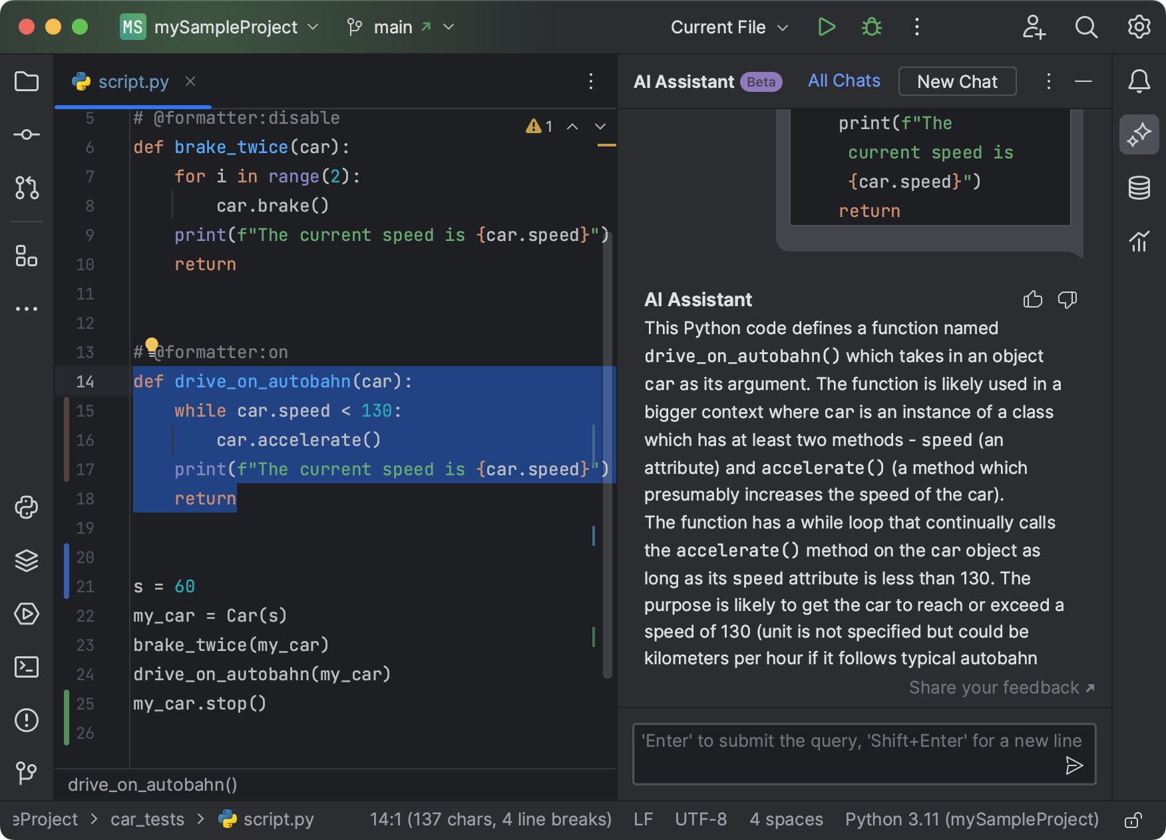Click script.py in the navigation bar
The image size is (1166, 840).
click(267, 819)
